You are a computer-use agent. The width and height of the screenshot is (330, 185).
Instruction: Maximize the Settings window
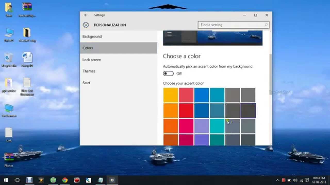tap(255, 15)
